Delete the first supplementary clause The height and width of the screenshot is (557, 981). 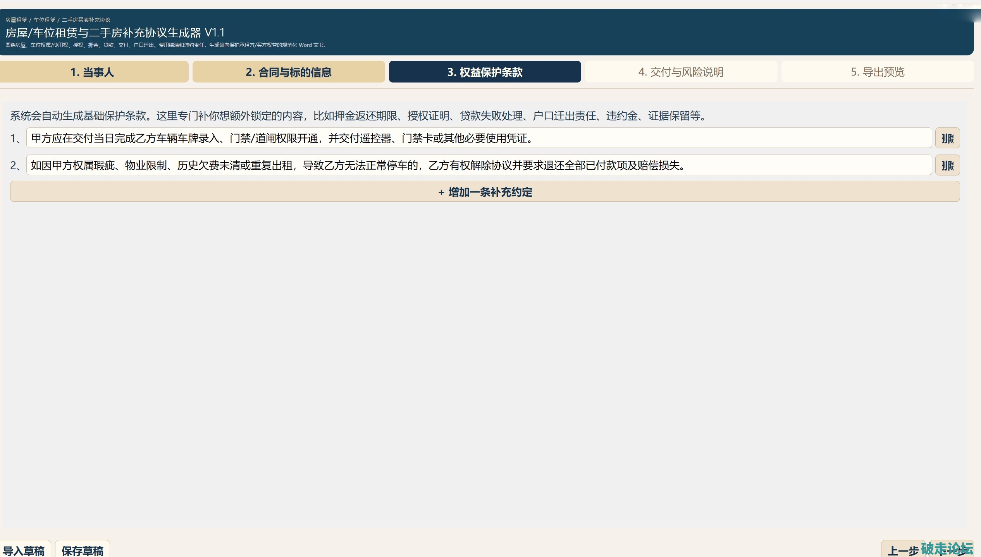(x=947, y=138)
